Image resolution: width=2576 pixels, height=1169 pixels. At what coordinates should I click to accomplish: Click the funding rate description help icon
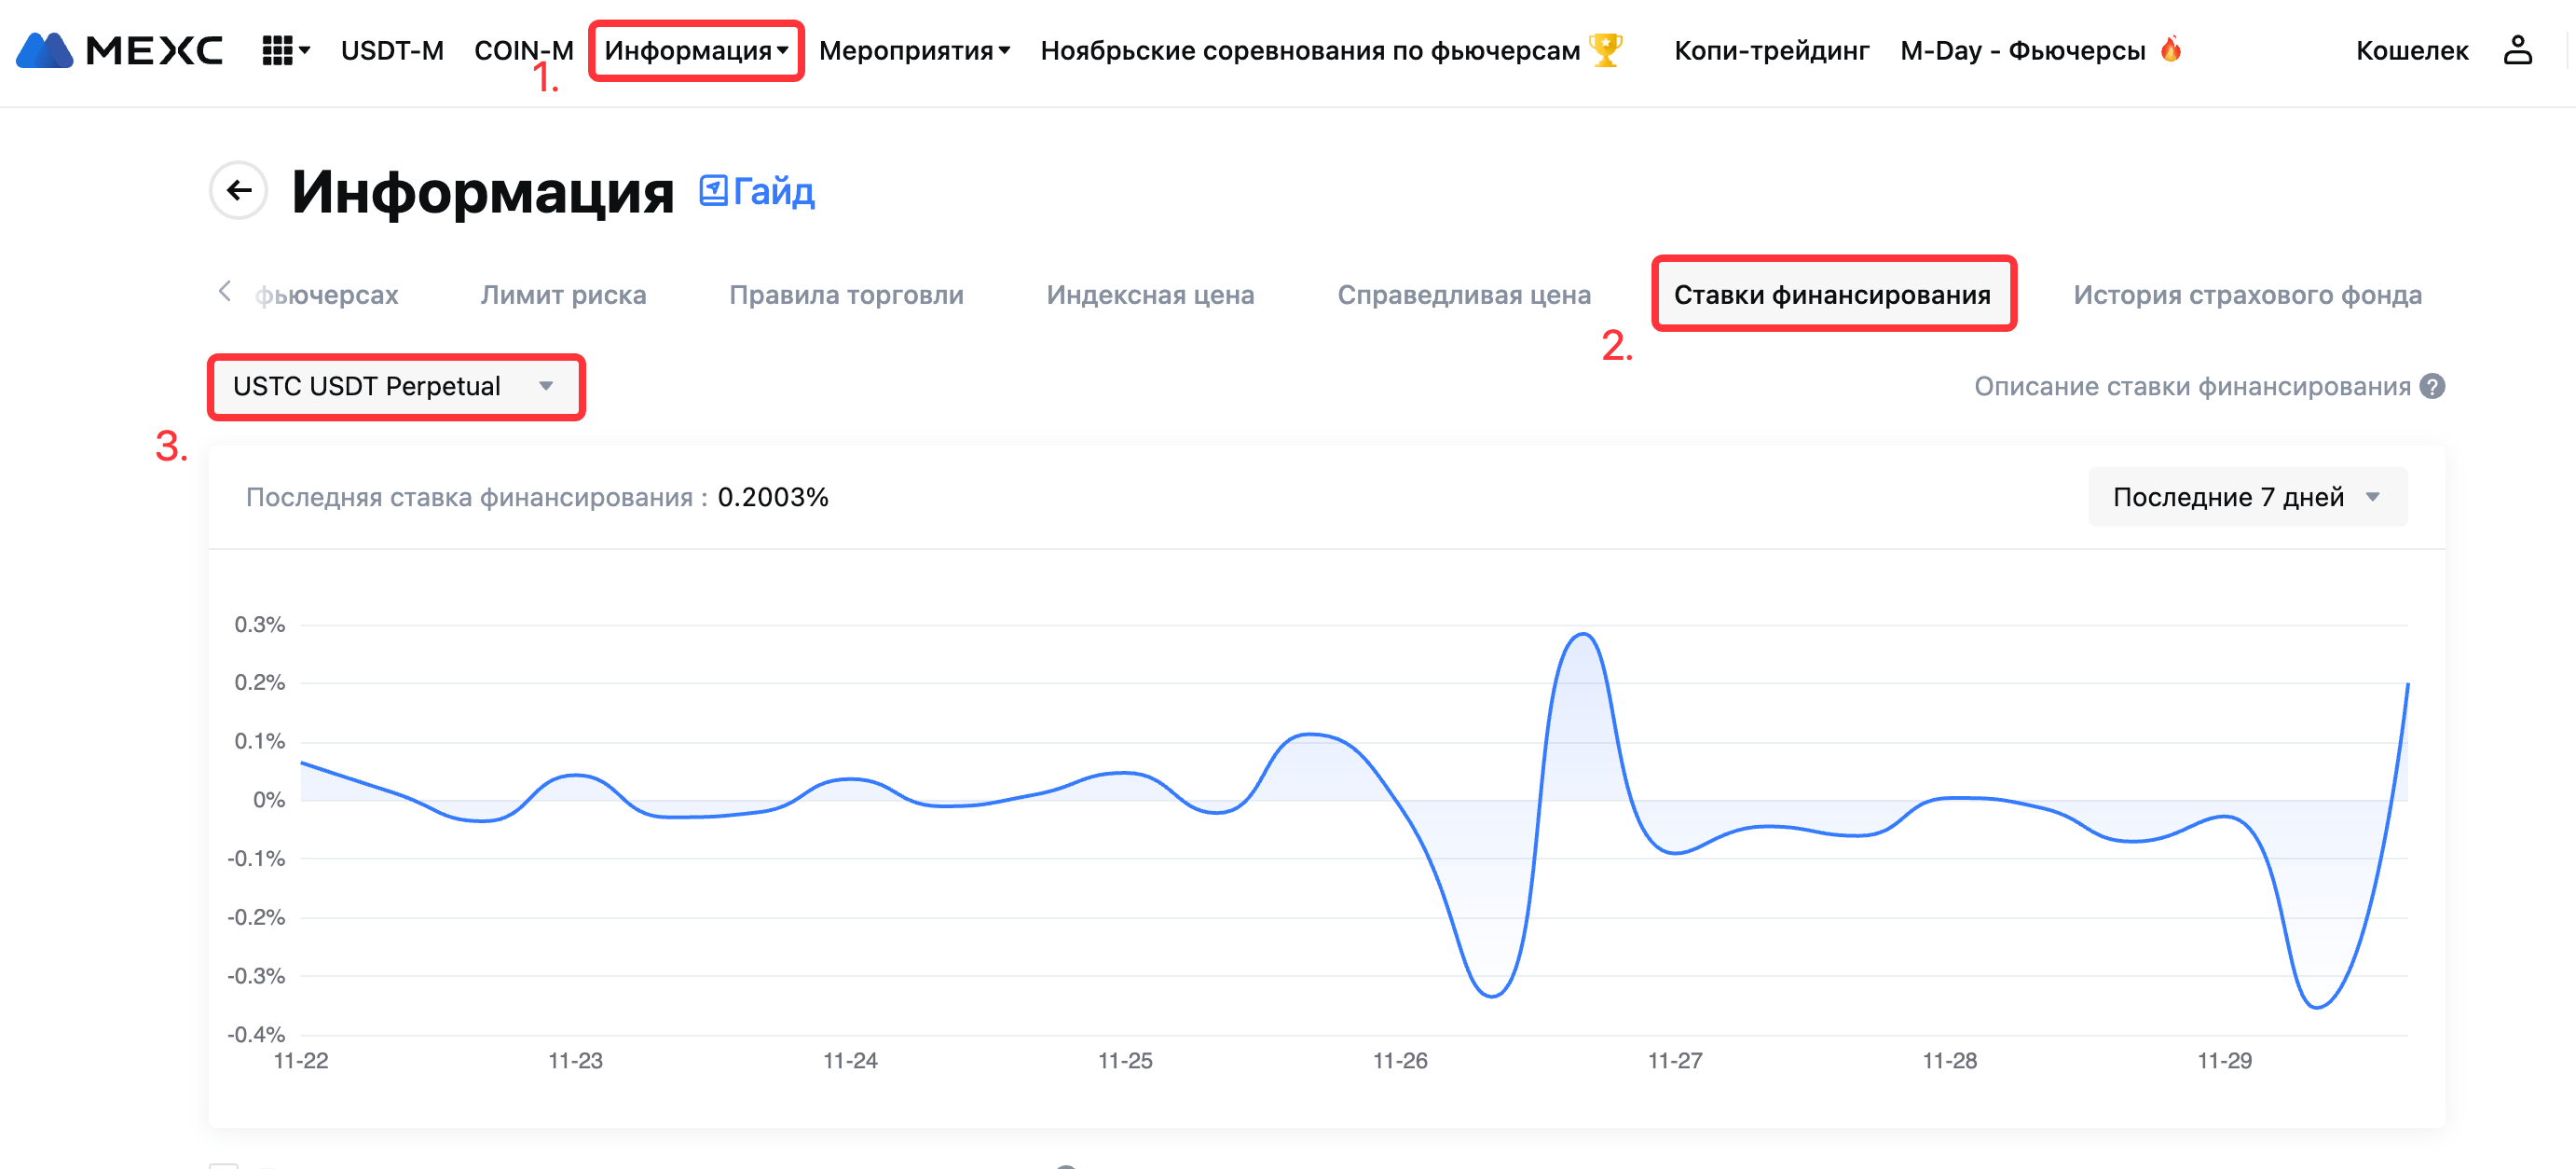[x=2432, y=386]
